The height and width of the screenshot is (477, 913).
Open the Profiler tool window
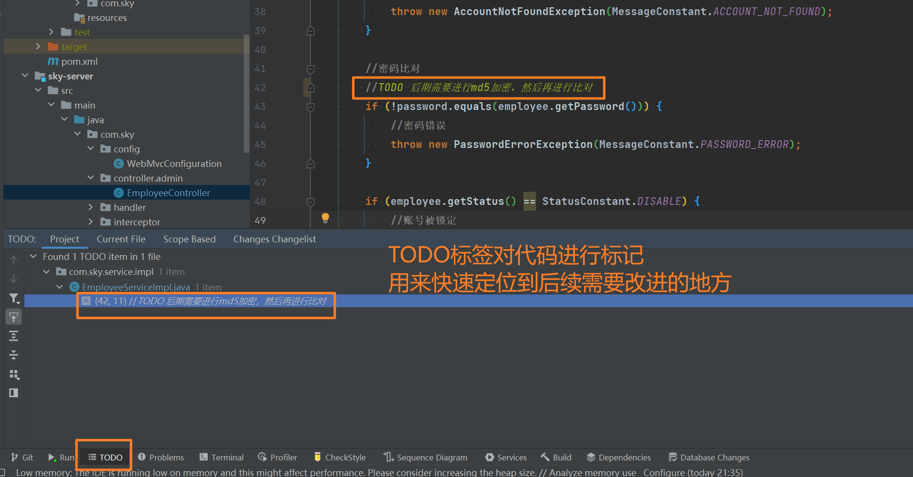277,458
